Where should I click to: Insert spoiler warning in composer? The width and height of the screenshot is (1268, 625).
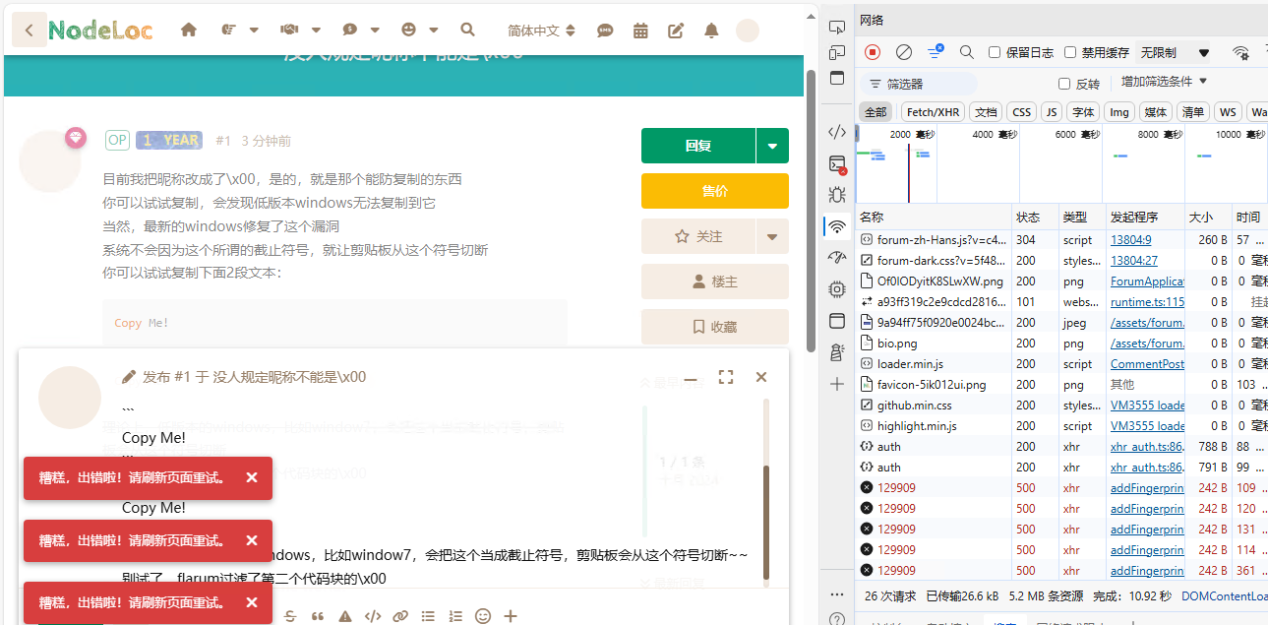345,616
